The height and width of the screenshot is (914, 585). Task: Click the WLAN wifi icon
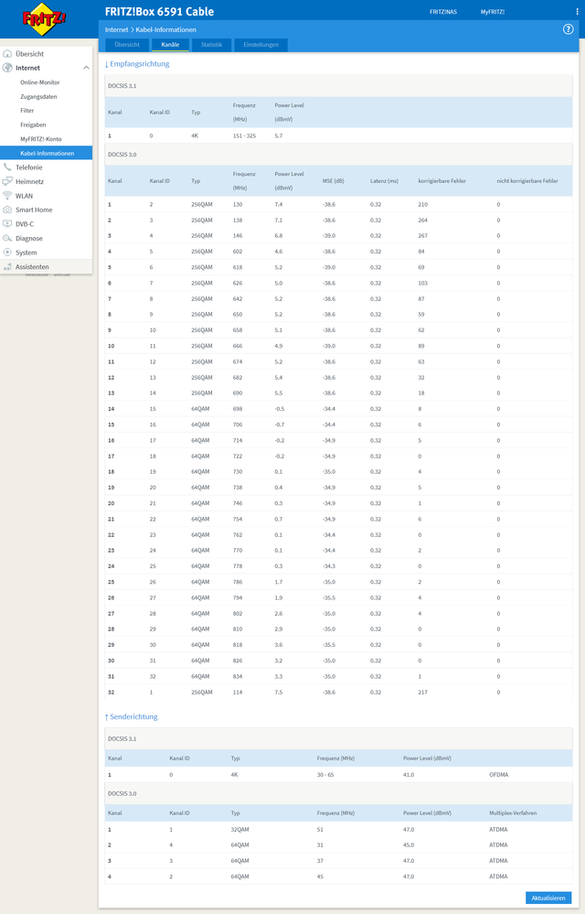tap(7, 196)
